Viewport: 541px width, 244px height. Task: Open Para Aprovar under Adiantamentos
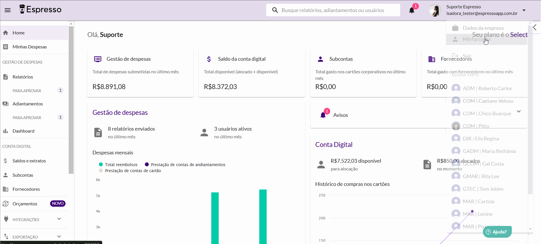[34, 117]
